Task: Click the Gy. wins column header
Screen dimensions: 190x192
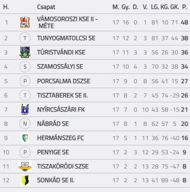Action: pyautogui.click(x=125, y=7)
